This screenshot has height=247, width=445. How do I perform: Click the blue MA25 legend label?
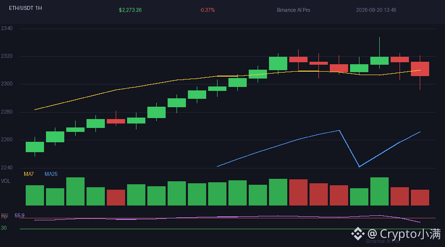tap(51, 174)
